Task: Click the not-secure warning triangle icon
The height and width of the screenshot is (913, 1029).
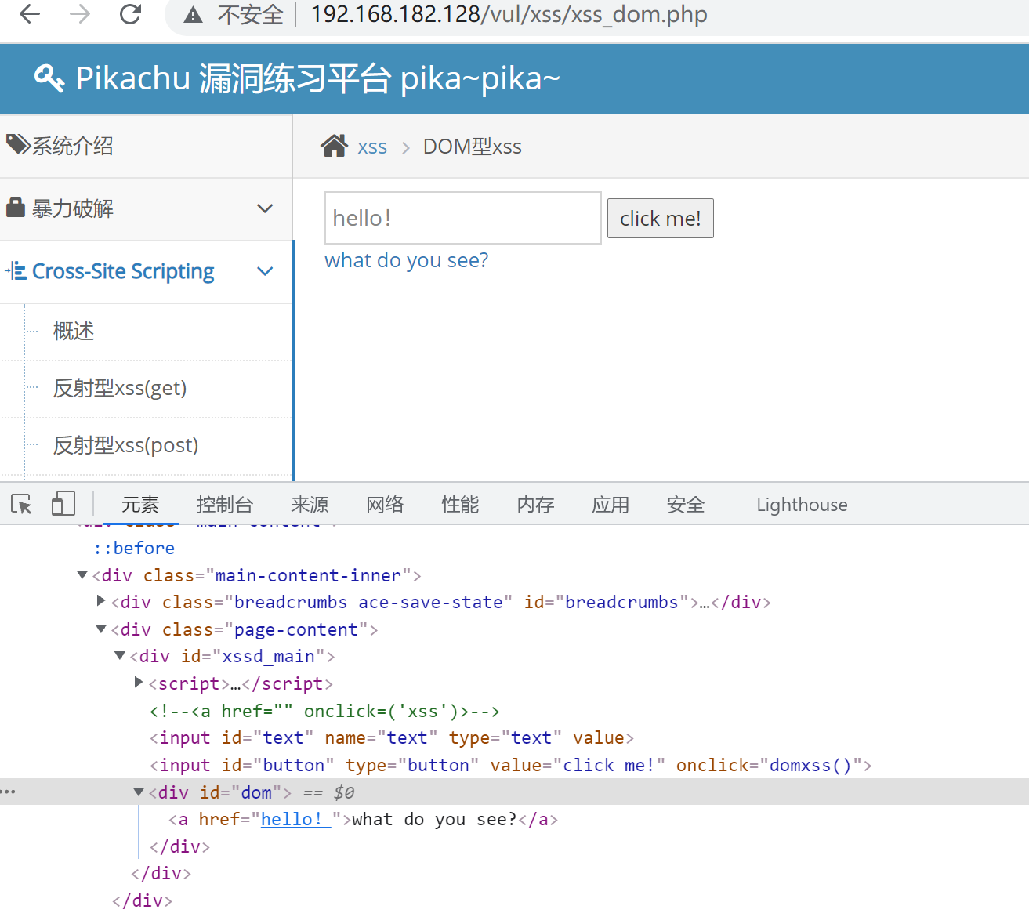Action: point(193,15)
